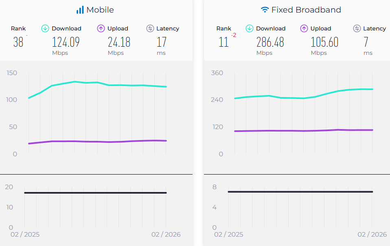Viewport: 390px width, 246px height.
Task: Click Fixed Broadband rank value 11
Action: (x=223, y=42)
